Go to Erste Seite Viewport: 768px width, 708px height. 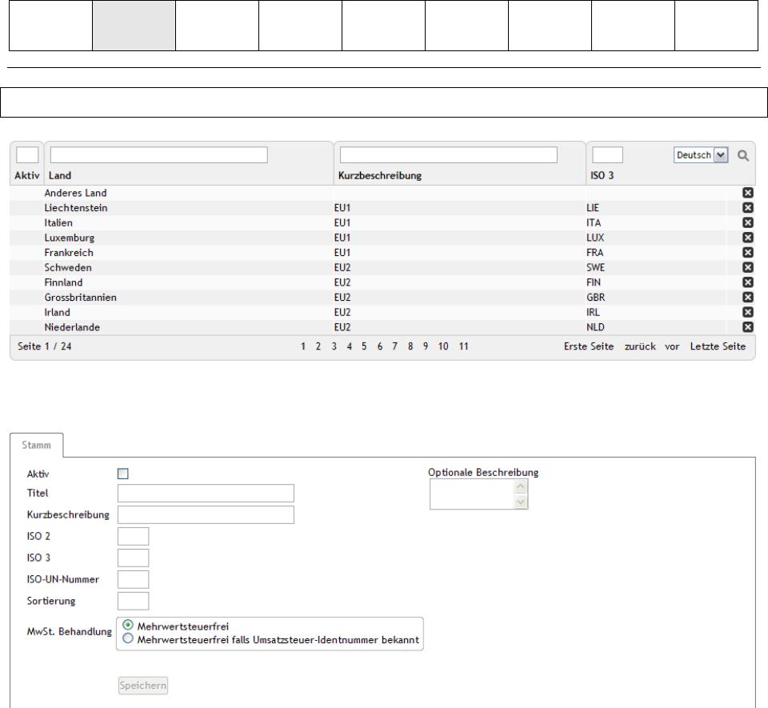click(x=588, y=346)
